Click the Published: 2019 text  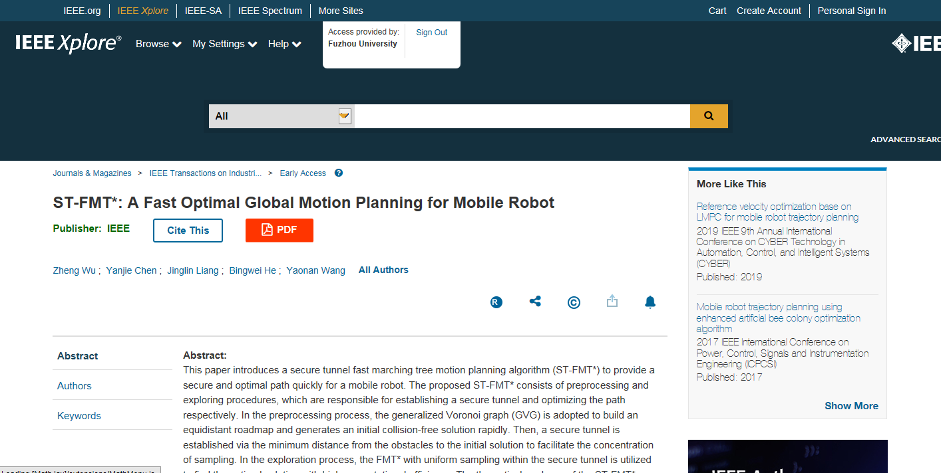click(729, 277)
